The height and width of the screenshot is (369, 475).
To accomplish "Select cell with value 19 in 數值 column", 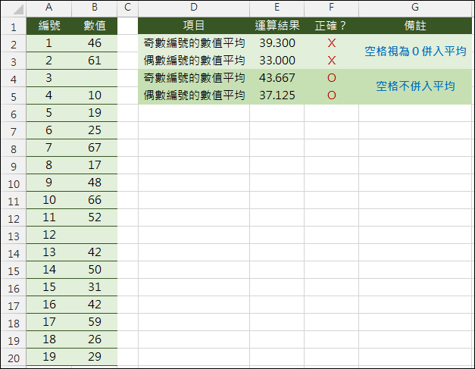I will click(x=95, y=113).
